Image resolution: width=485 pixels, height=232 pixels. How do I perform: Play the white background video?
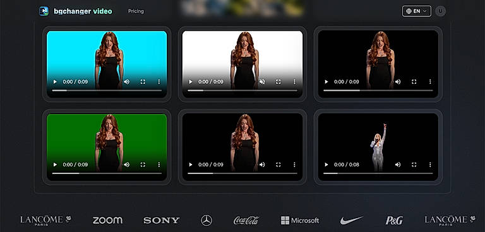[191, 82]
